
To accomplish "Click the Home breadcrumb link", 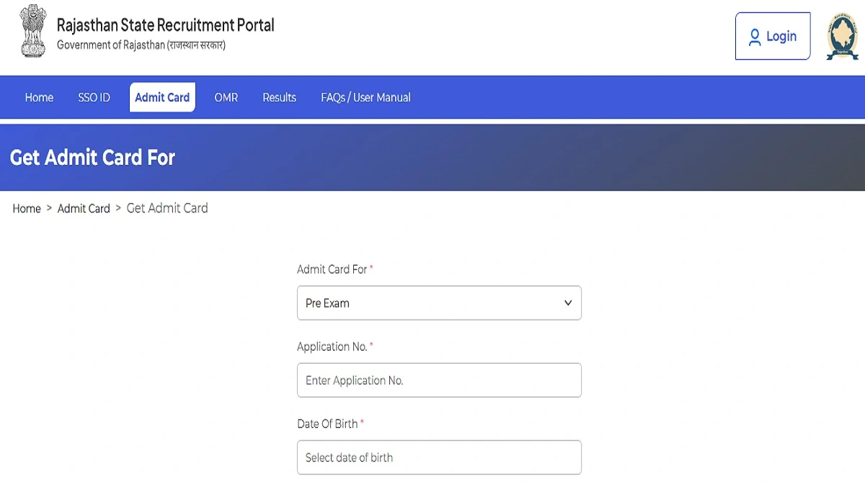I will [x=27, y=209].
